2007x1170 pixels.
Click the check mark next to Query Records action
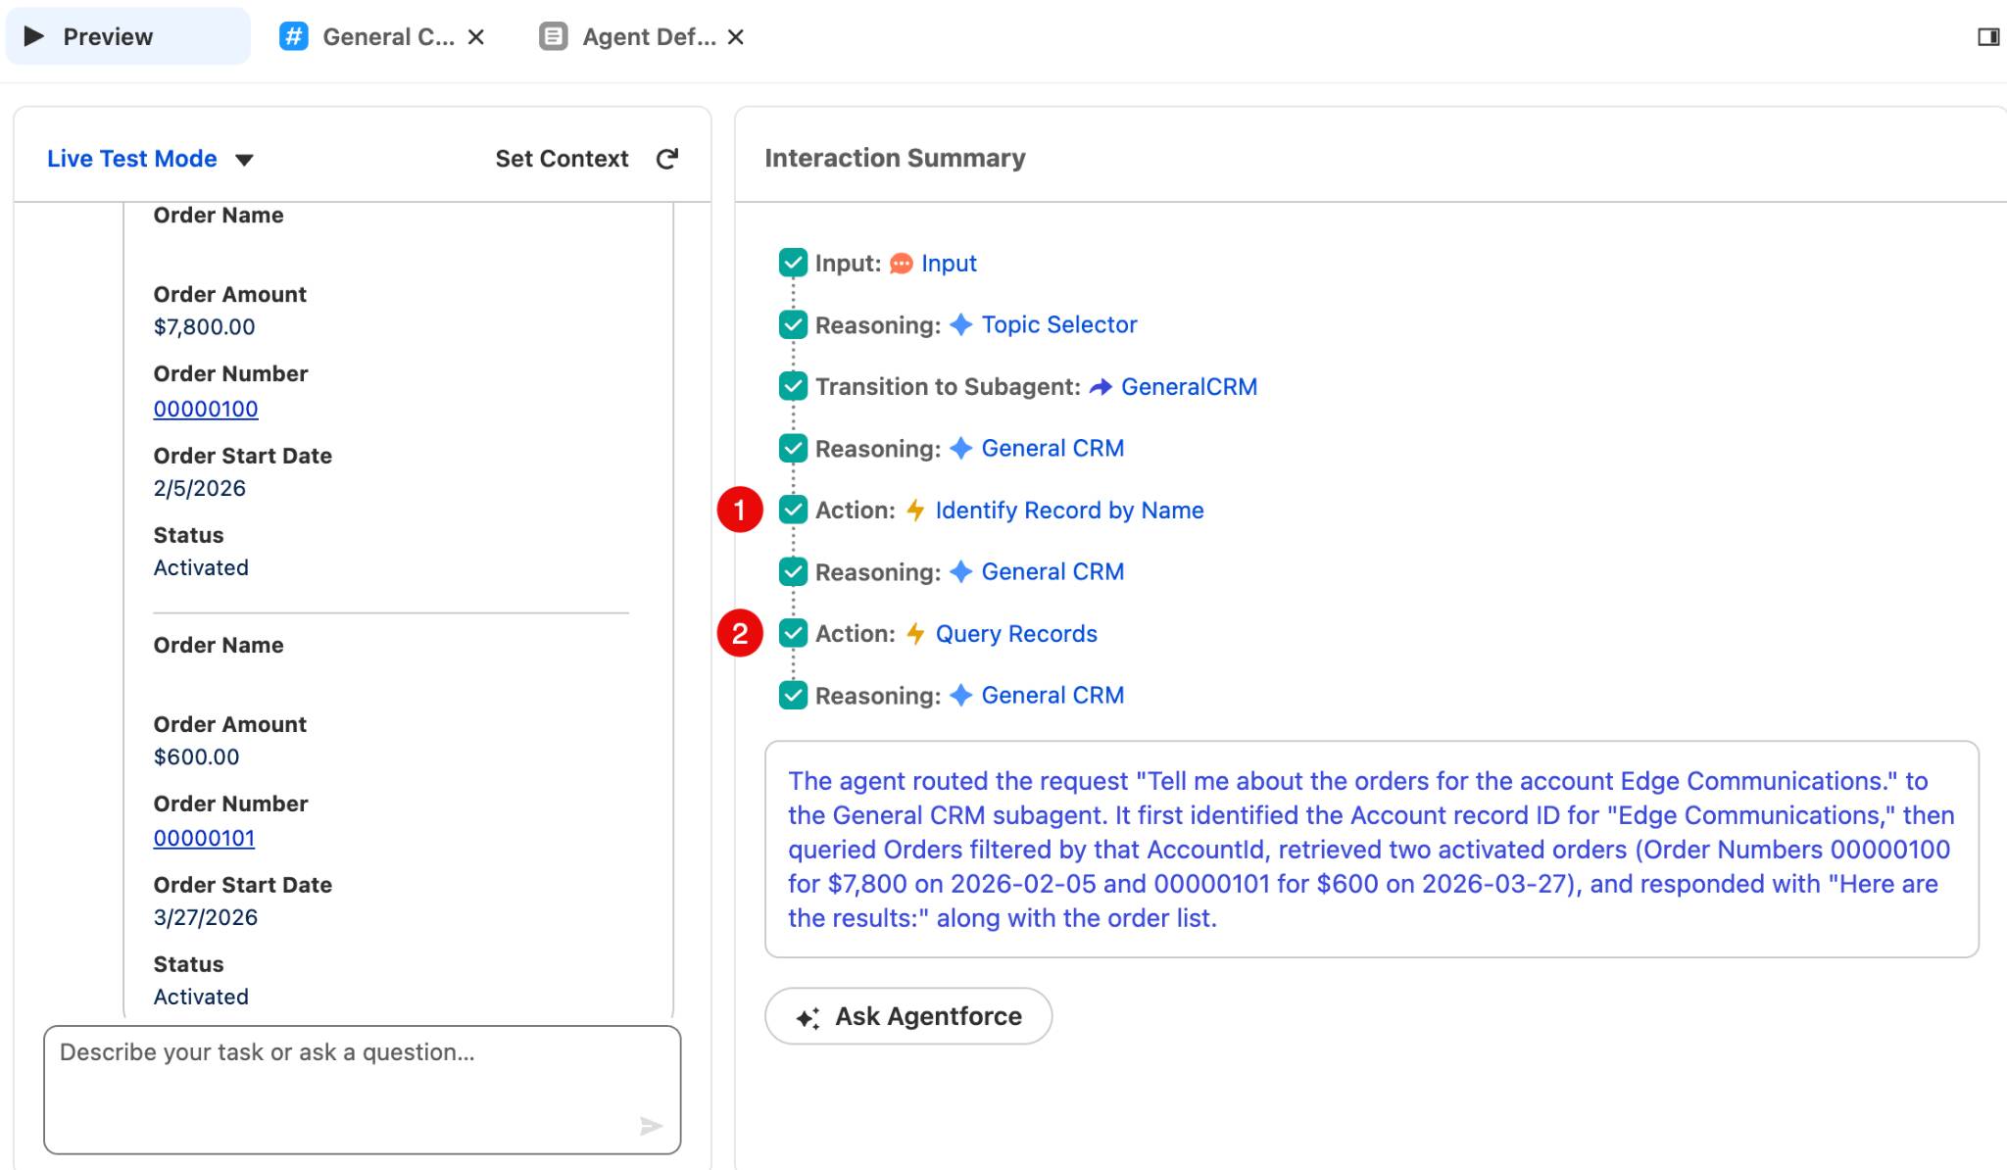[x=793, y=633]
